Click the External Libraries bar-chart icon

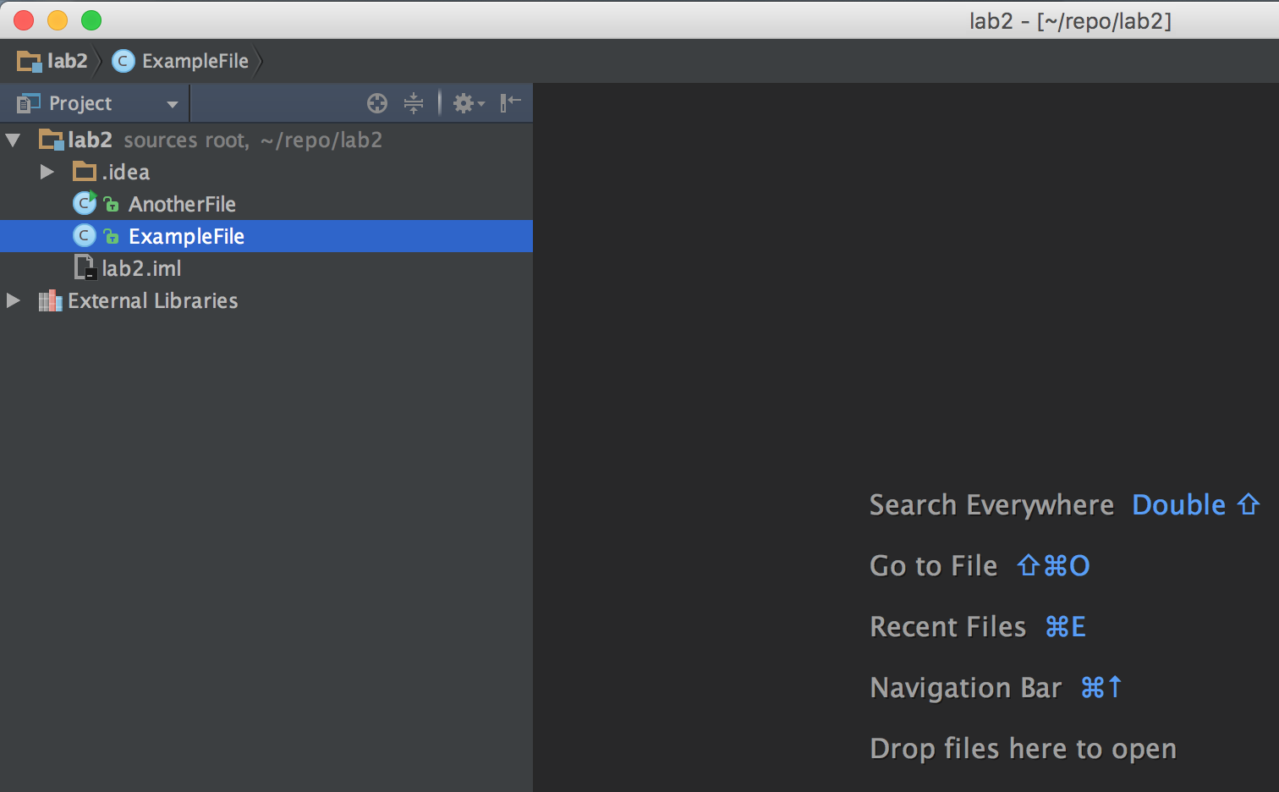[50, 300]
